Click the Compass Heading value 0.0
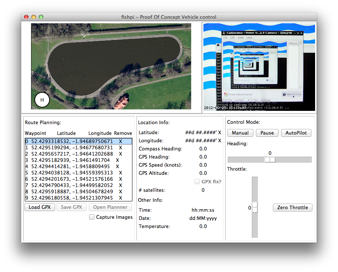 click(x=203, y=149)
